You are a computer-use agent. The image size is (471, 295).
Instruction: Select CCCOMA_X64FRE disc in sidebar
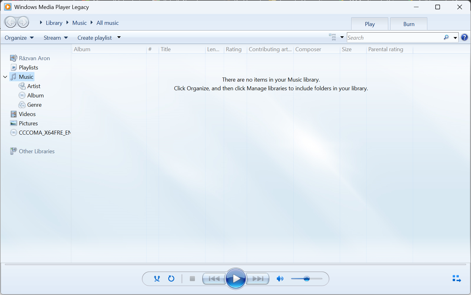pos(45,132)
